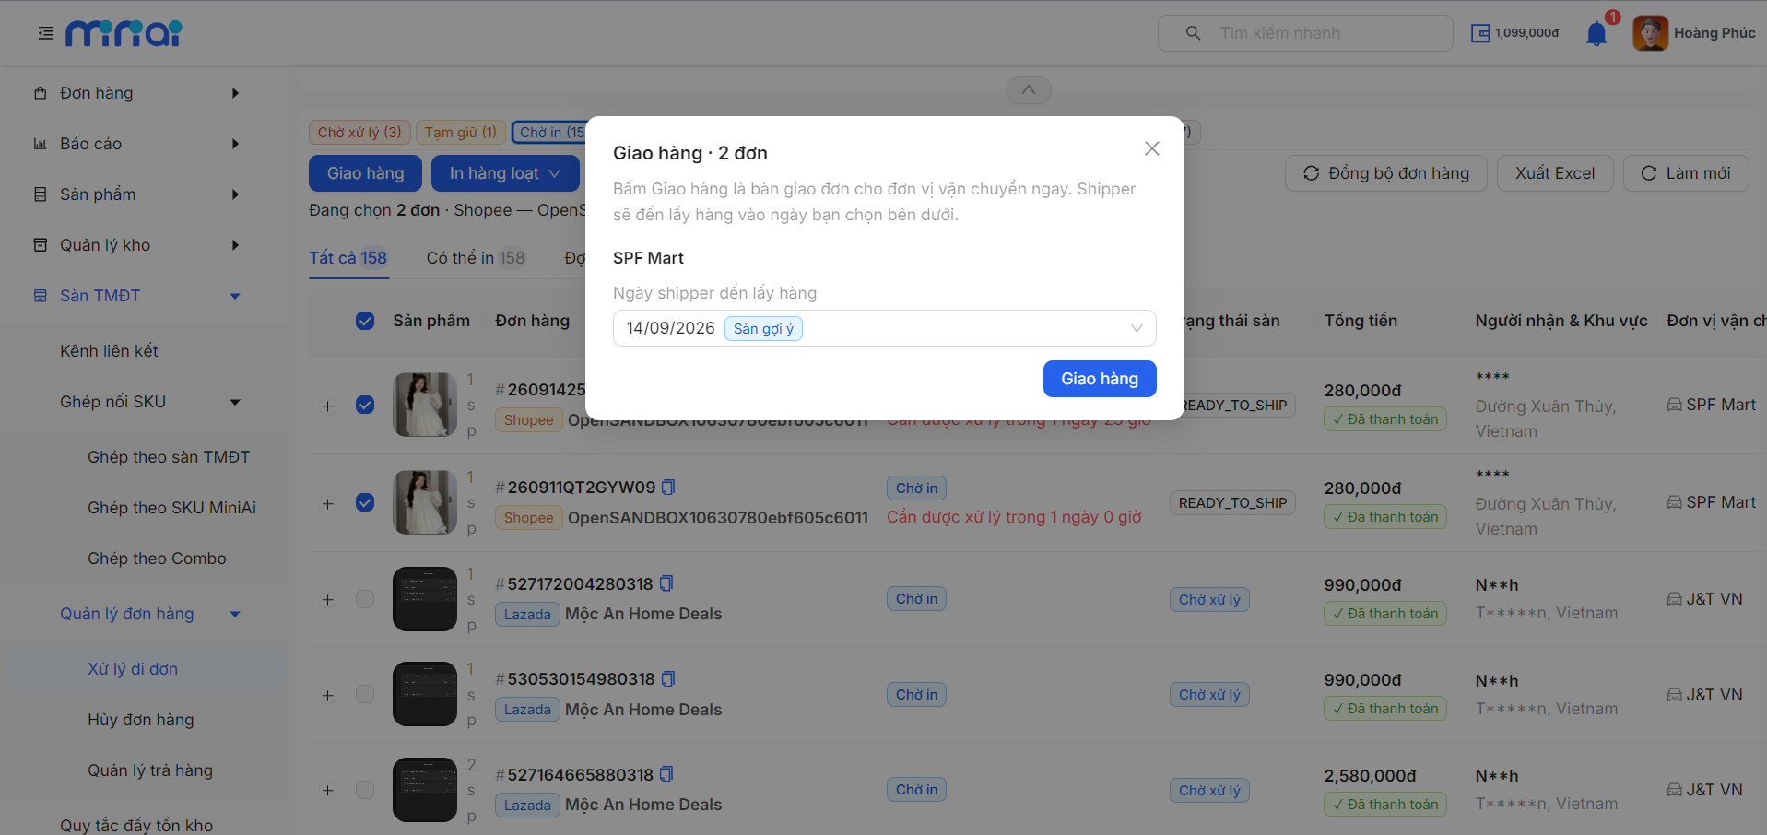Viewport: 1767px width, 835px height.
Task: Click Đồng bộ đơn hàng button
Action: pyautogui.click(x=1386, y=173)
